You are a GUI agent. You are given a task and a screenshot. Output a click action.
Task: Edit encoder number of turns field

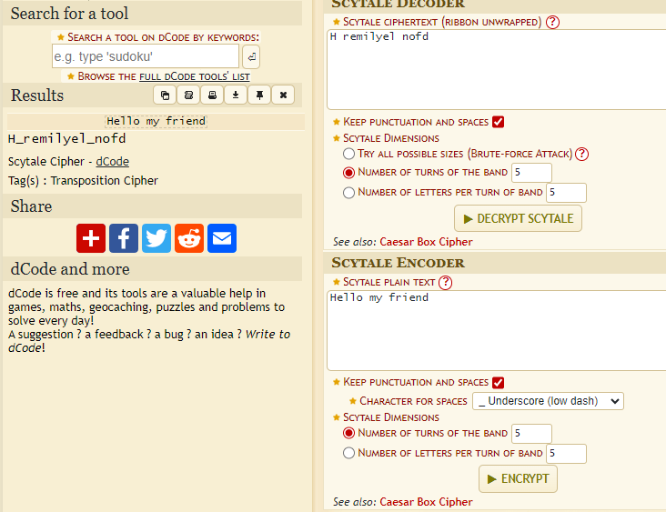tap(531, 433)
